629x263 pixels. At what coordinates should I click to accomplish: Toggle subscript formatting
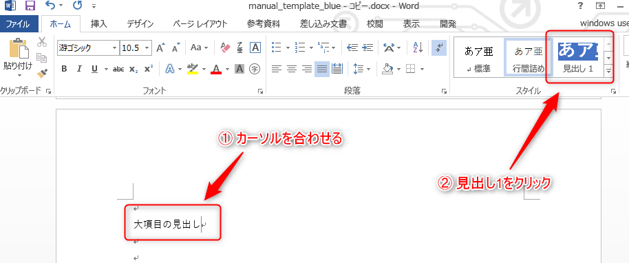tap(134, 69)
